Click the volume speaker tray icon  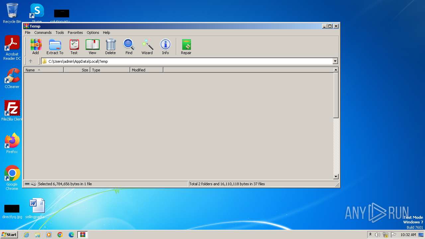point(378,235)
